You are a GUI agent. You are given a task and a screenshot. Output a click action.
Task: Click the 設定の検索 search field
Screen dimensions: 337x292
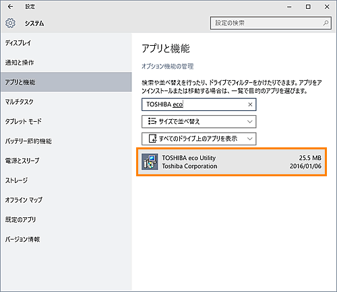tap(271, 23)
